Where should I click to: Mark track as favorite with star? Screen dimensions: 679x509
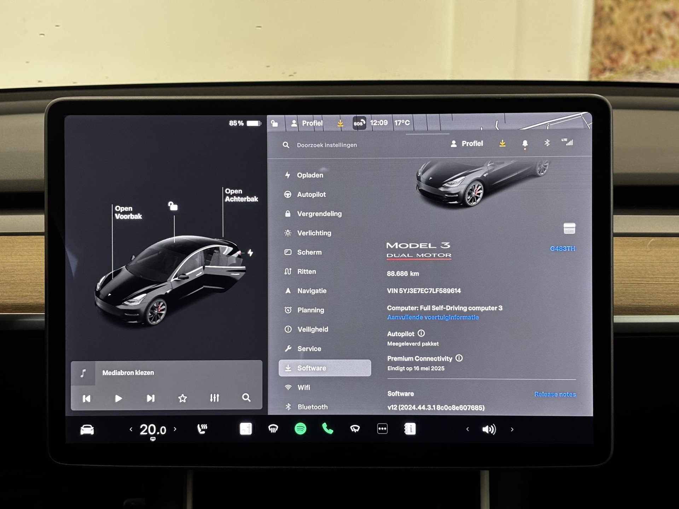[x=182, y=398]
